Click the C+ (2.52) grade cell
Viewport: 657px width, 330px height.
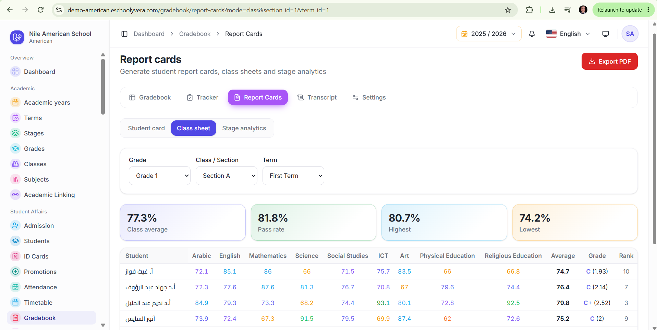click(597, 303)
